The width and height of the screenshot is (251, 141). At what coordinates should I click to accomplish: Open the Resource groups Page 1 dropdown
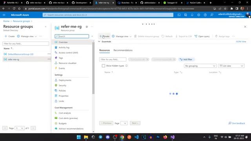coord(20,128)
